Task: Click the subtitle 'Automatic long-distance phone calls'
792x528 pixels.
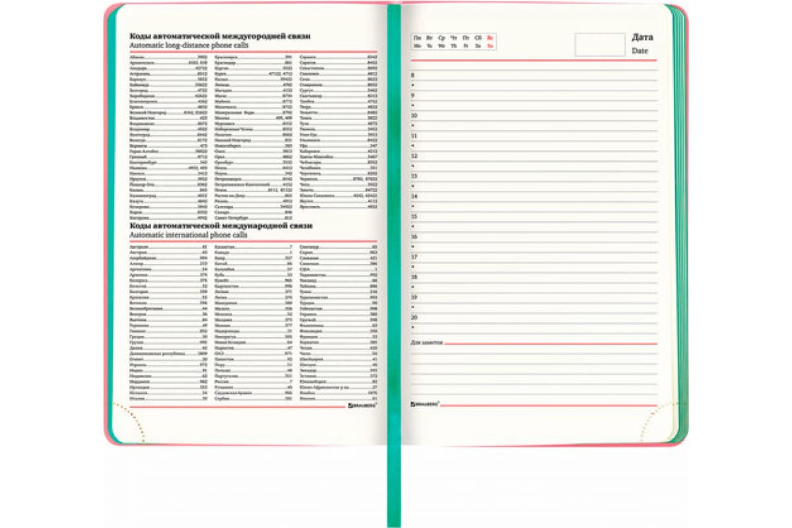Action: pyautogui.click(x=189, y=46)
